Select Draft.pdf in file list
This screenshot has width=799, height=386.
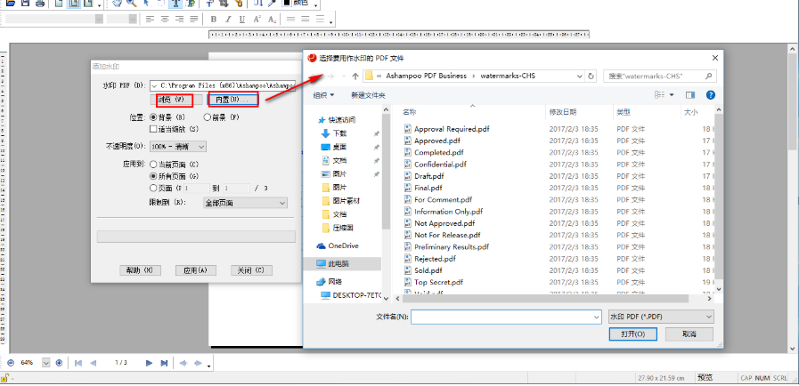pyautogui.click(x=429, y=176)
